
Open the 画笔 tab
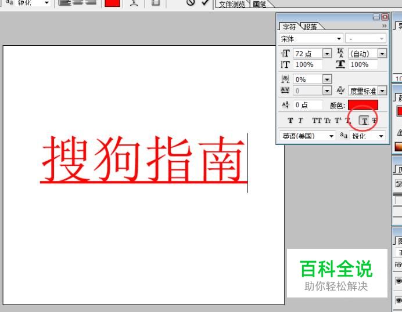tap(260, 5)
